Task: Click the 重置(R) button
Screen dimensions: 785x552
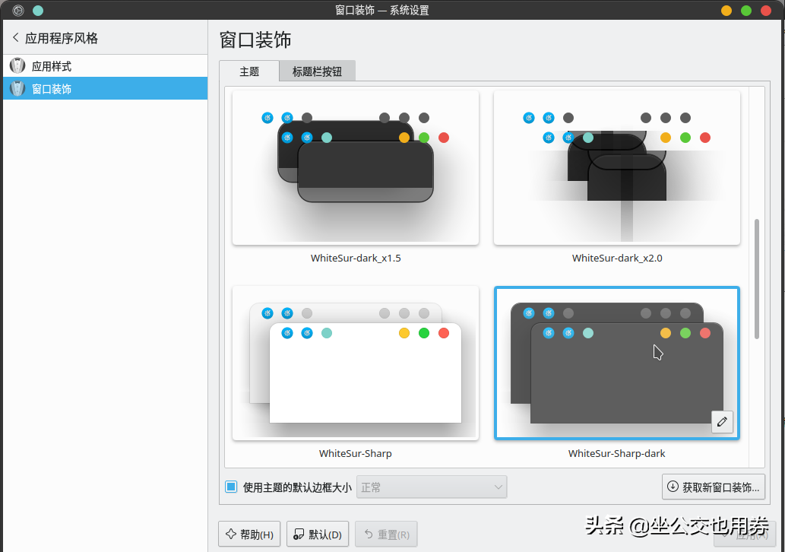Action: pyautogui.click(x=386, y=535)
